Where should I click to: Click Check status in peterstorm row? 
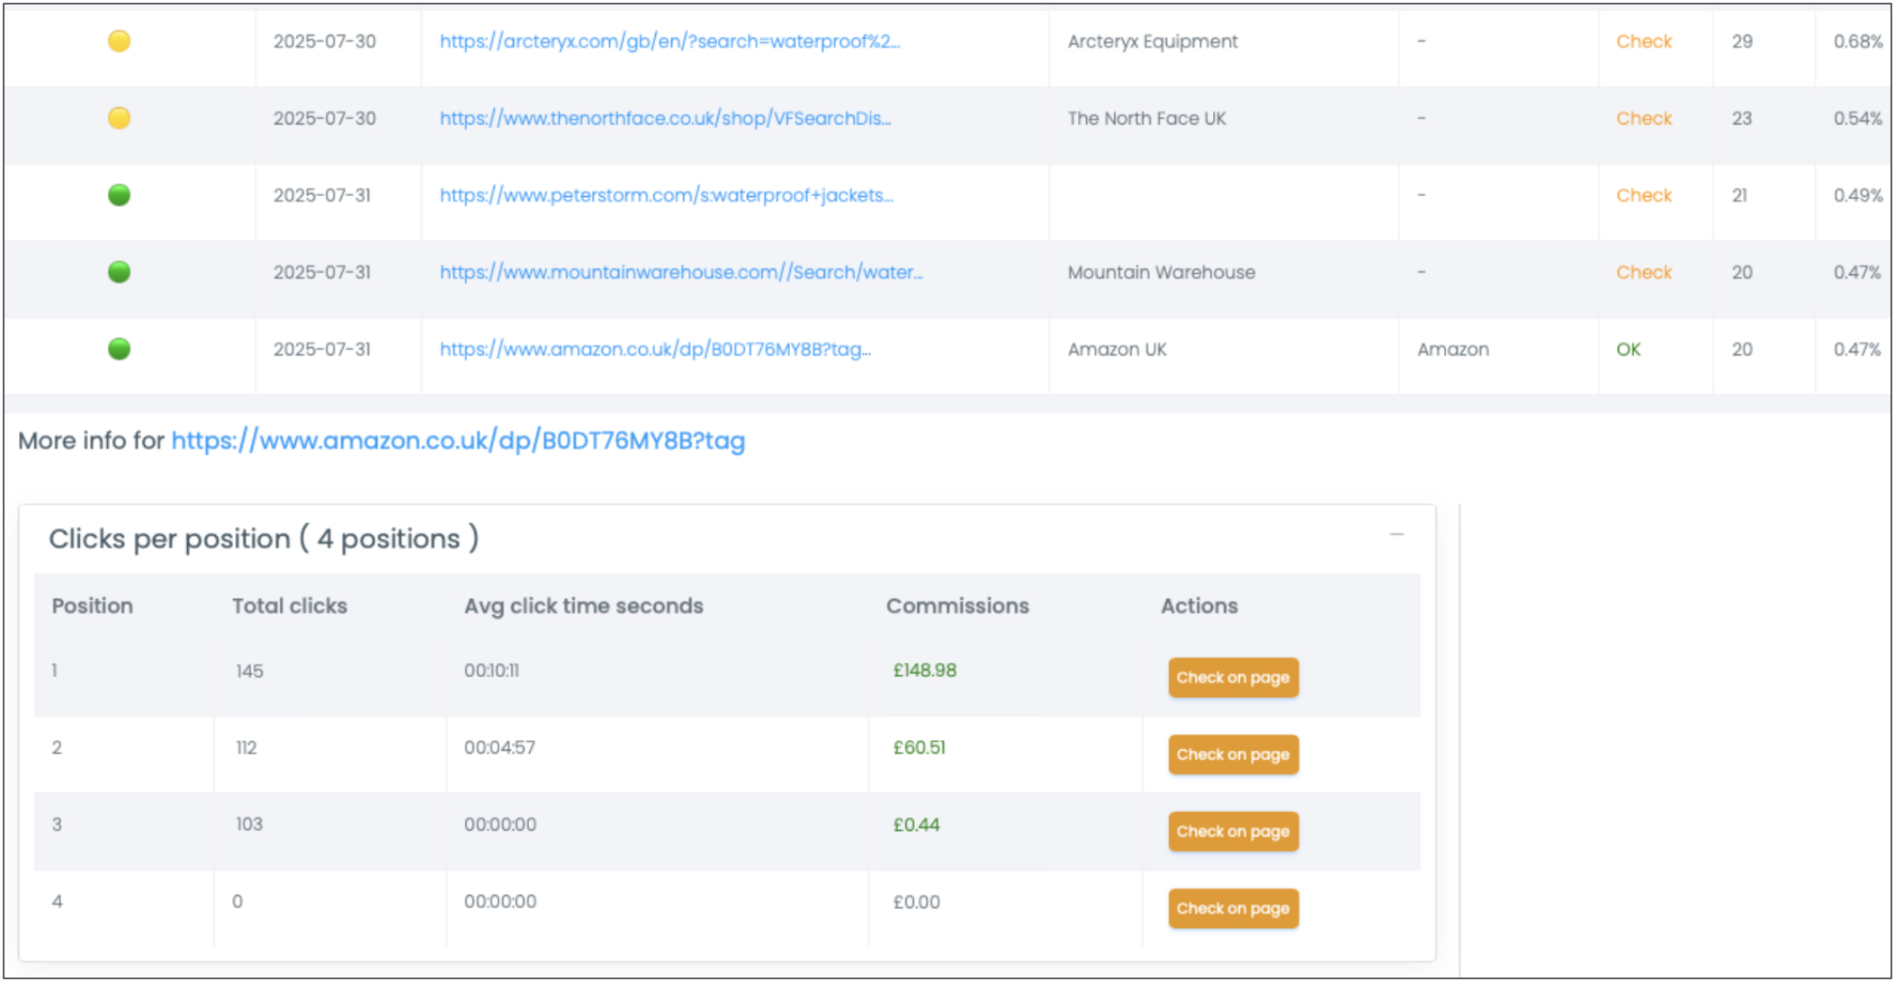pos(1643,195)
